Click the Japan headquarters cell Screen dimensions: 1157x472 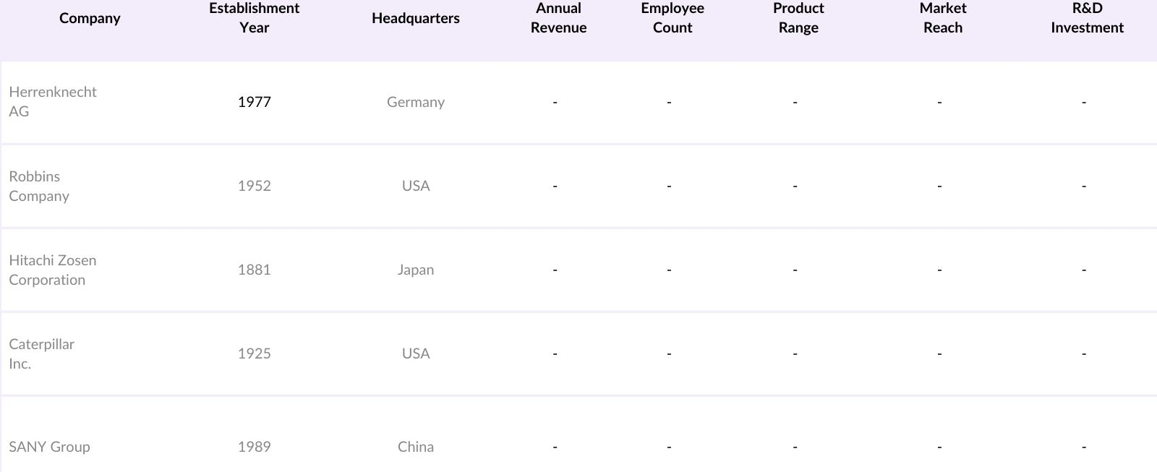coord(415,270)
